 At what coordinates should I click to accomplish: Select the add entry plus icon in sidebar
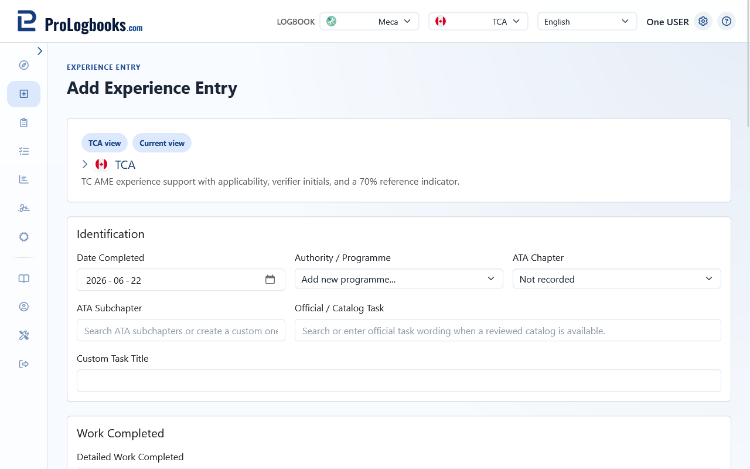coord(24,94)
